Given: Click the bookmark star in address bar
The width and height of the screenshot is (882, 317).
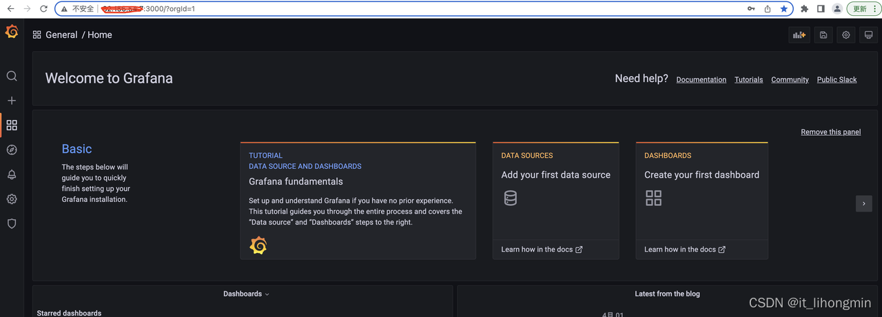Looking at the screenshot, I should (784, 9).
